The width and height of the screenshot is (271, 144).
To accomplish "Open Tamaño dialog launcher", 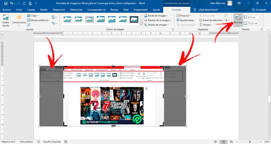I will (262, 29).
